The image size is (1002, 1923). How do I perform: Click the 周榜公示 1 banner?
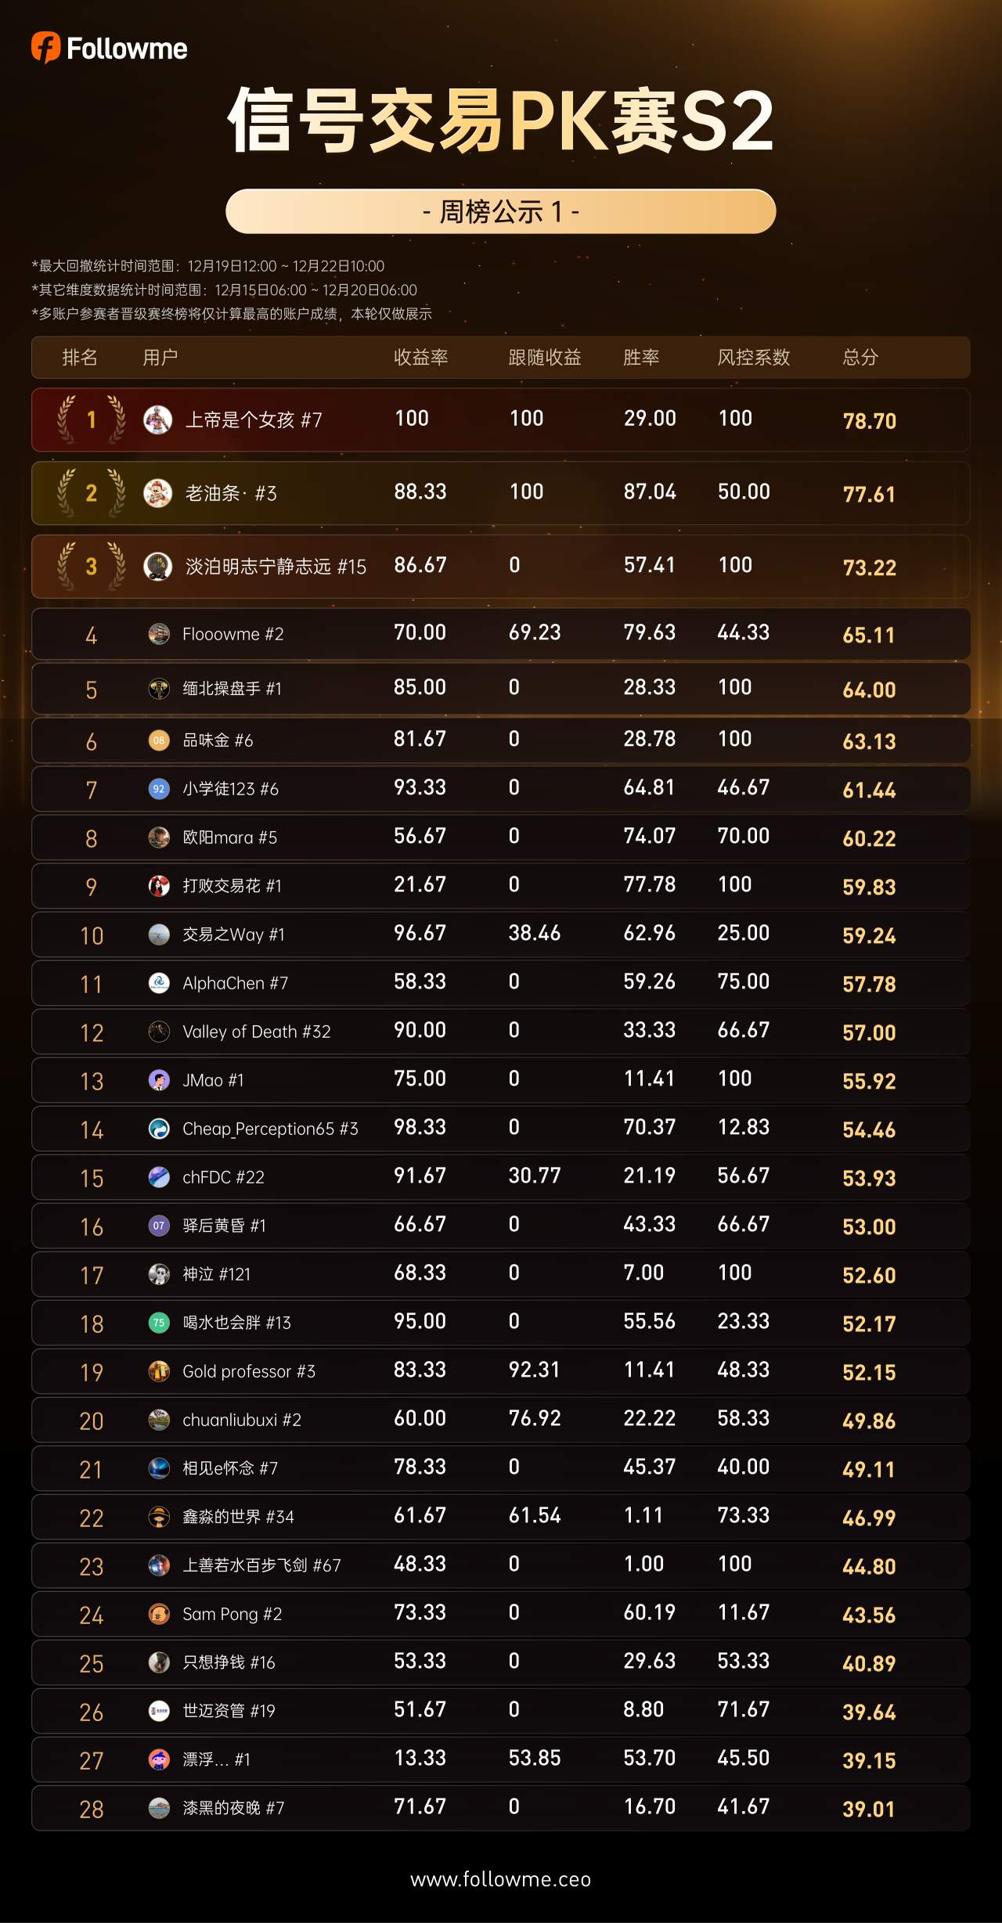(x=501, y=211)
